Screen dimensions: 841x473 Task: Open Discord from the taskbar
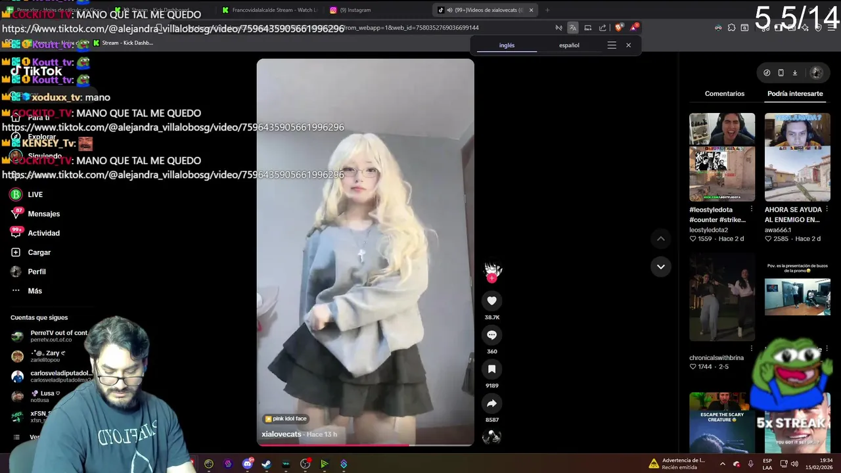[247, 464]
